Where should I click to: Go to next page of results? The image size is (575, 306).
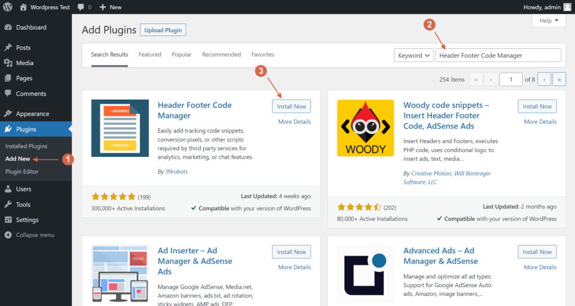point(544,80)
